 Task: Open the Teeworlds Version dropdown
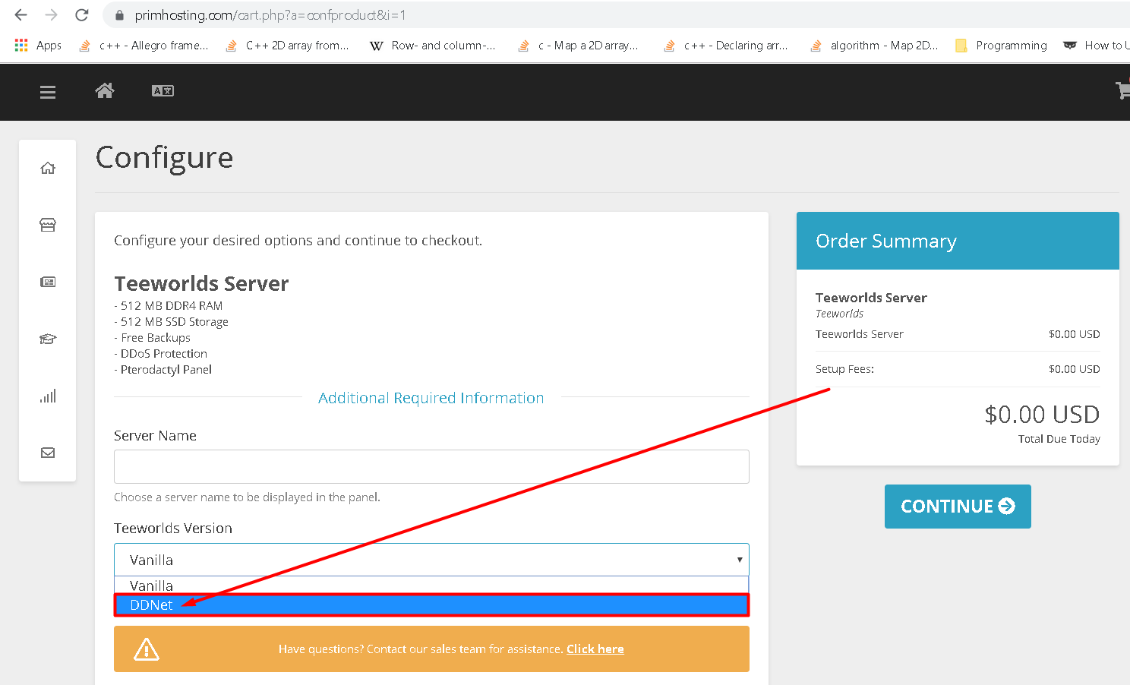tap(431, 560)
